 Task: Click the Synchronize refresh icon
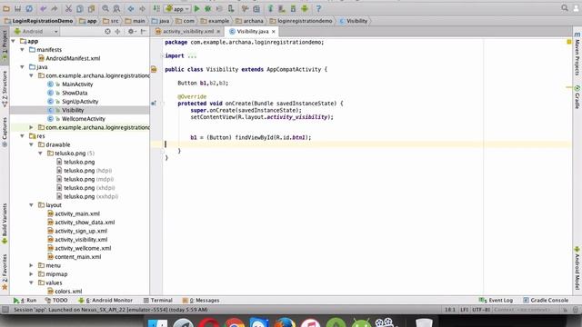pos(29,8)
